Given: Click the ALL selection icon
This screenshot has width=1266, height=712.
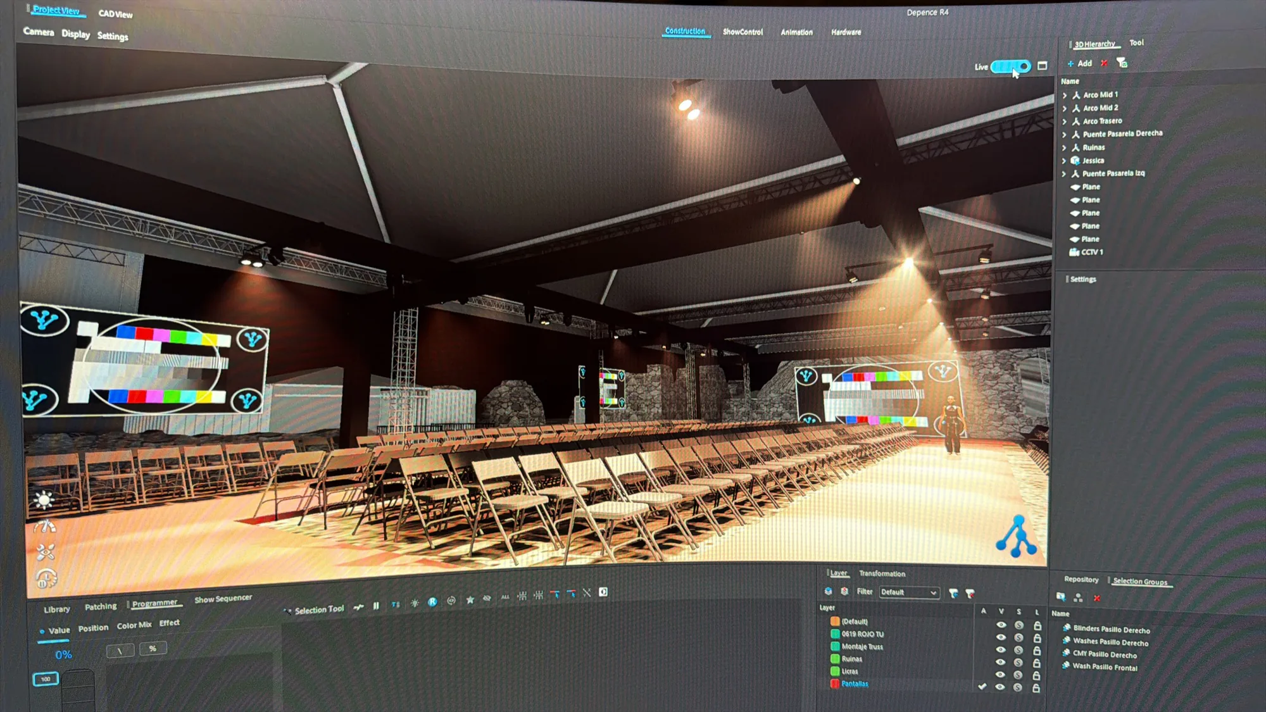Looking at the screenshot, I should coord(505,597).
